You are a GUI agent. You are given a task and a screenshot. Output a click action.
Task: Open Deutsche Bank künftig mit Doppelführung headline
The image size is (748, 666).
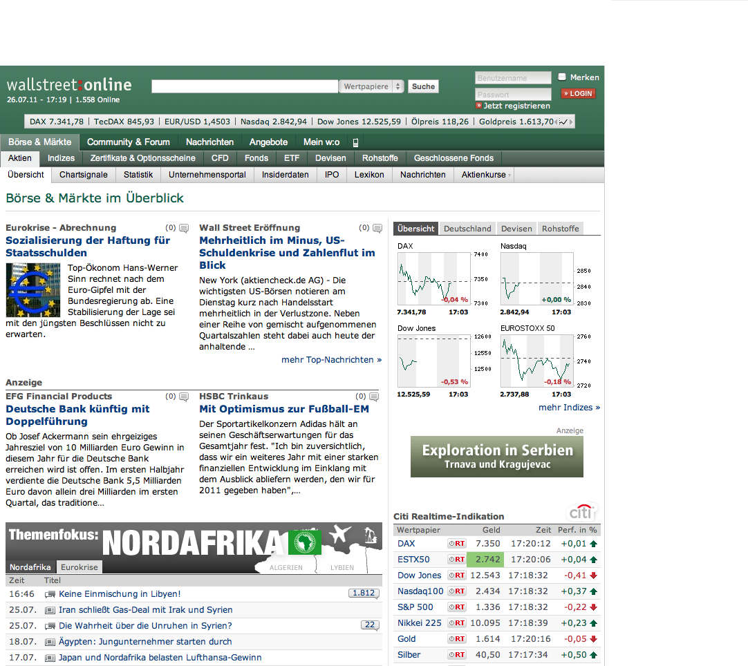click(x=77, y=415)
